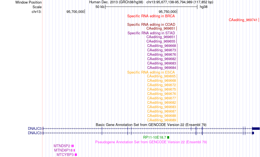Click the MTND6P18 pseudogene block
Viewport: 260px width, 157px height.
click(x=74, y=150)
